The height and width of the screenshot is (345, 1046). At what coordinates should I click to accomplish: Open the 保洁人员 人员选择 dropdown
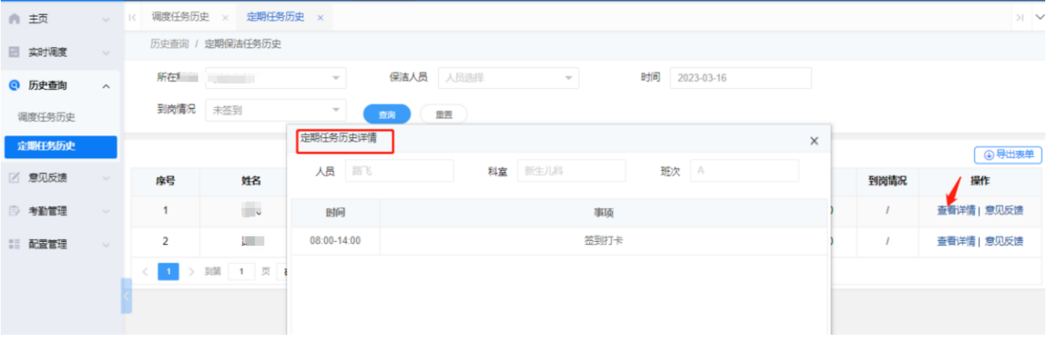tap(508, 78)
